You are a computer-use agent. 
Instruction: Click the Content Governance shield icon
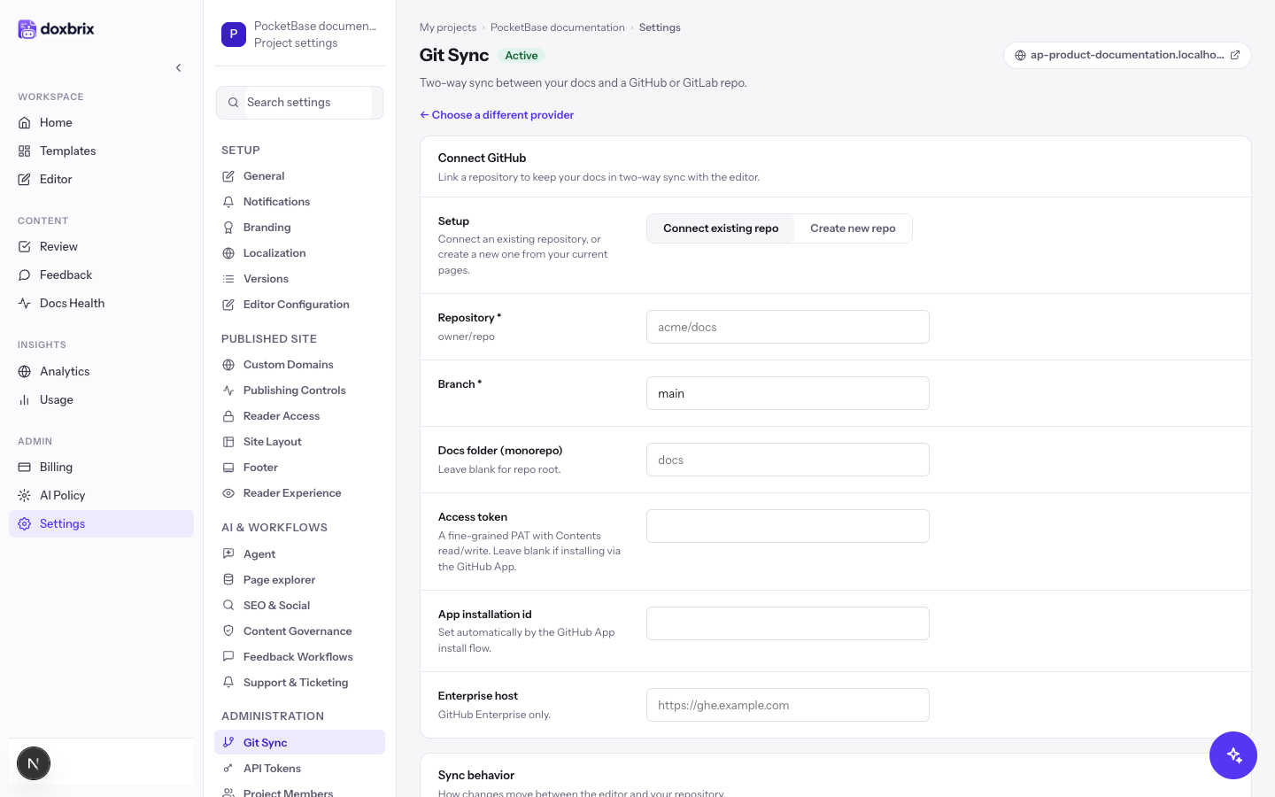pyautogui.click(x=228, y=631)
